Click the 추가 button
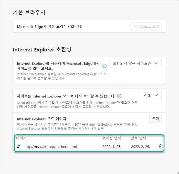179x174 pixels. click(x=156, y=119)
